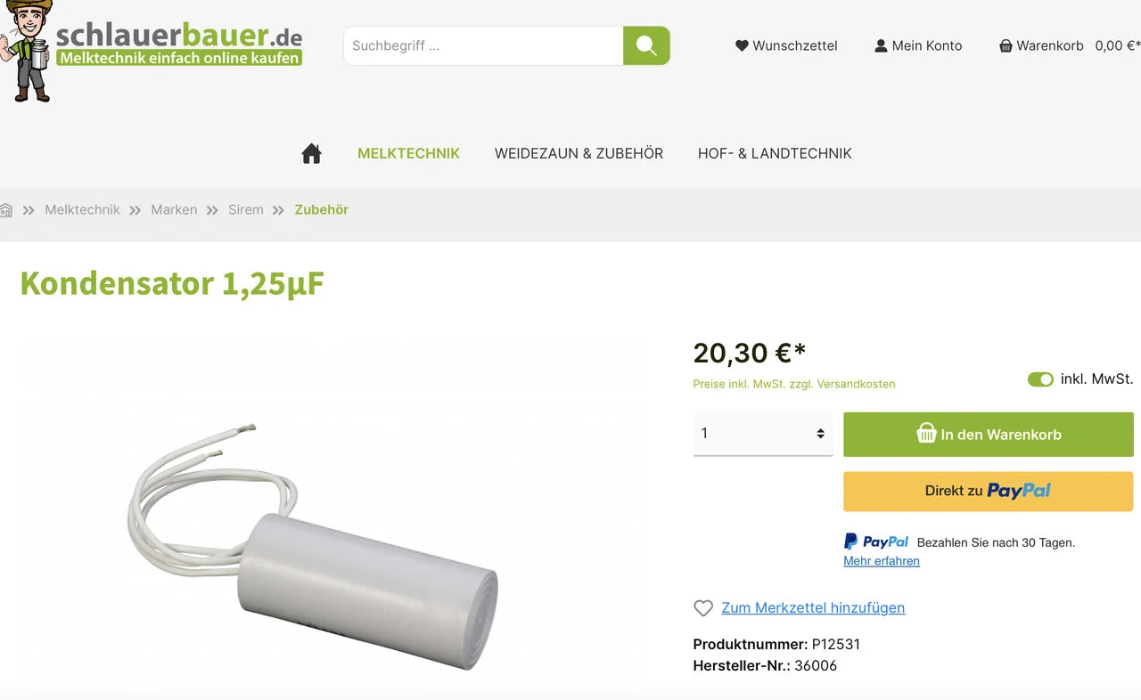Screen dimensions: 1141x700
Task: Click the Warenkorb basket icon in header
Action: [1006, 45]
